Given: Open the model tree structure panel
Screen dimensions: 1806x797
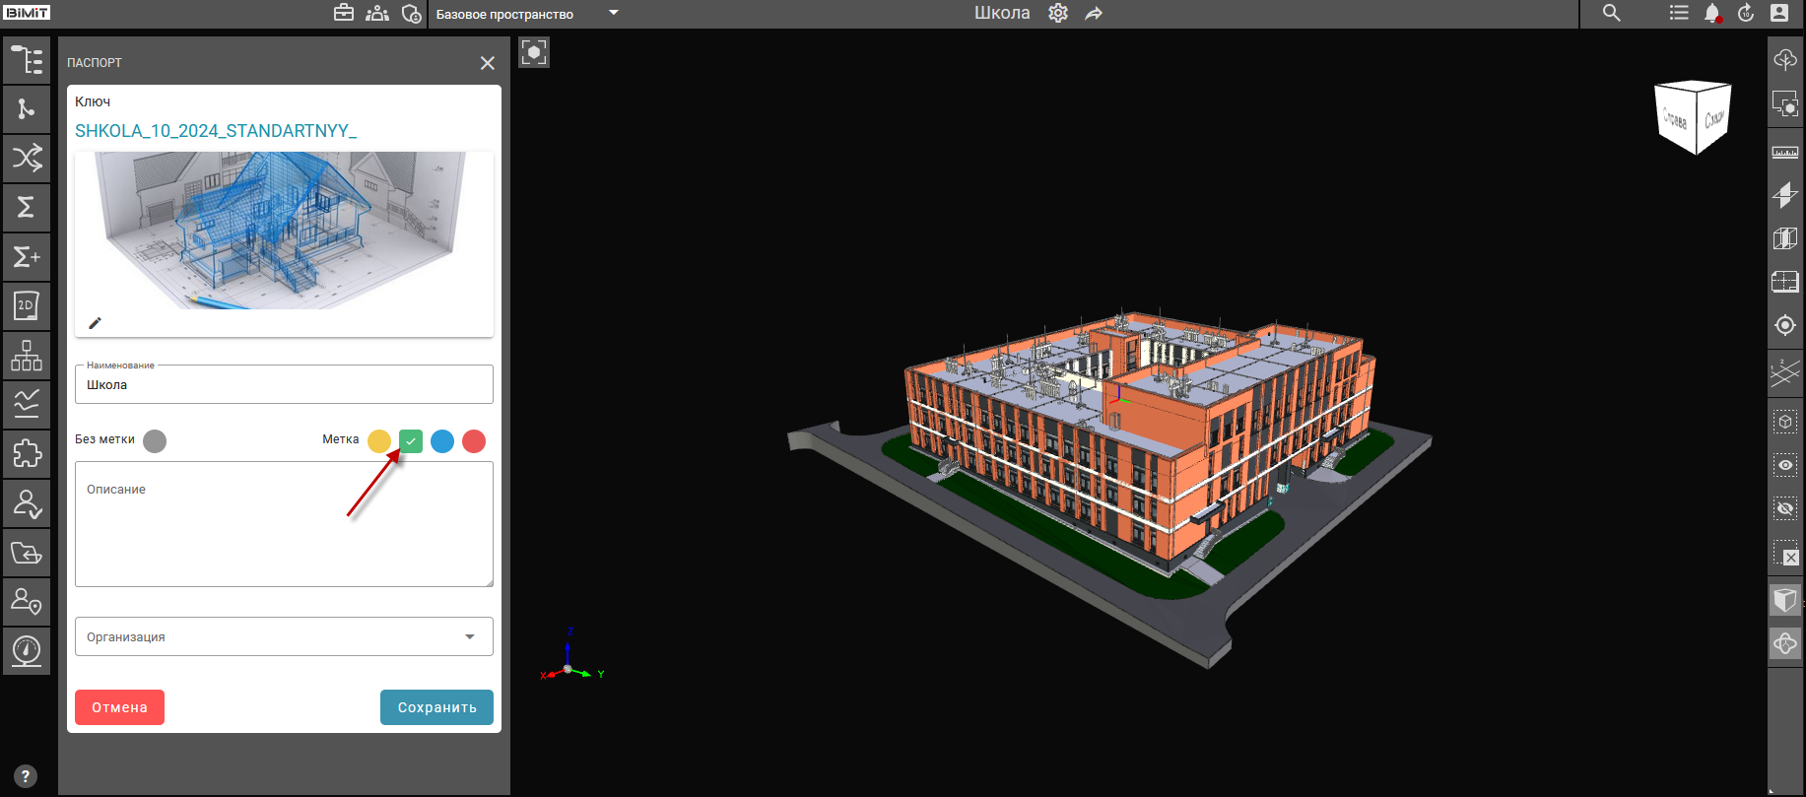Looking at the screenshot, I should [27, 60].
